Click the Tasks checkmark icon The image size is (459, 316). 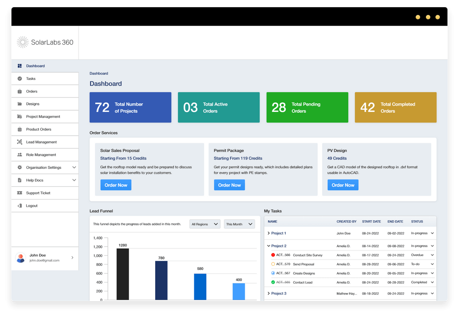pyautogui.click(x=20, y=79)
